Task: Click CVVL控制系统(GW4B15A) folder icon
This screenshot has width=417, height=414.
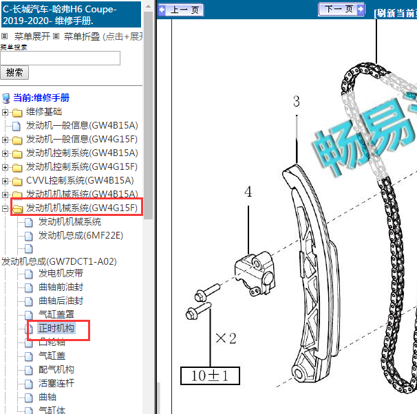Action: [x=17, y=182]
